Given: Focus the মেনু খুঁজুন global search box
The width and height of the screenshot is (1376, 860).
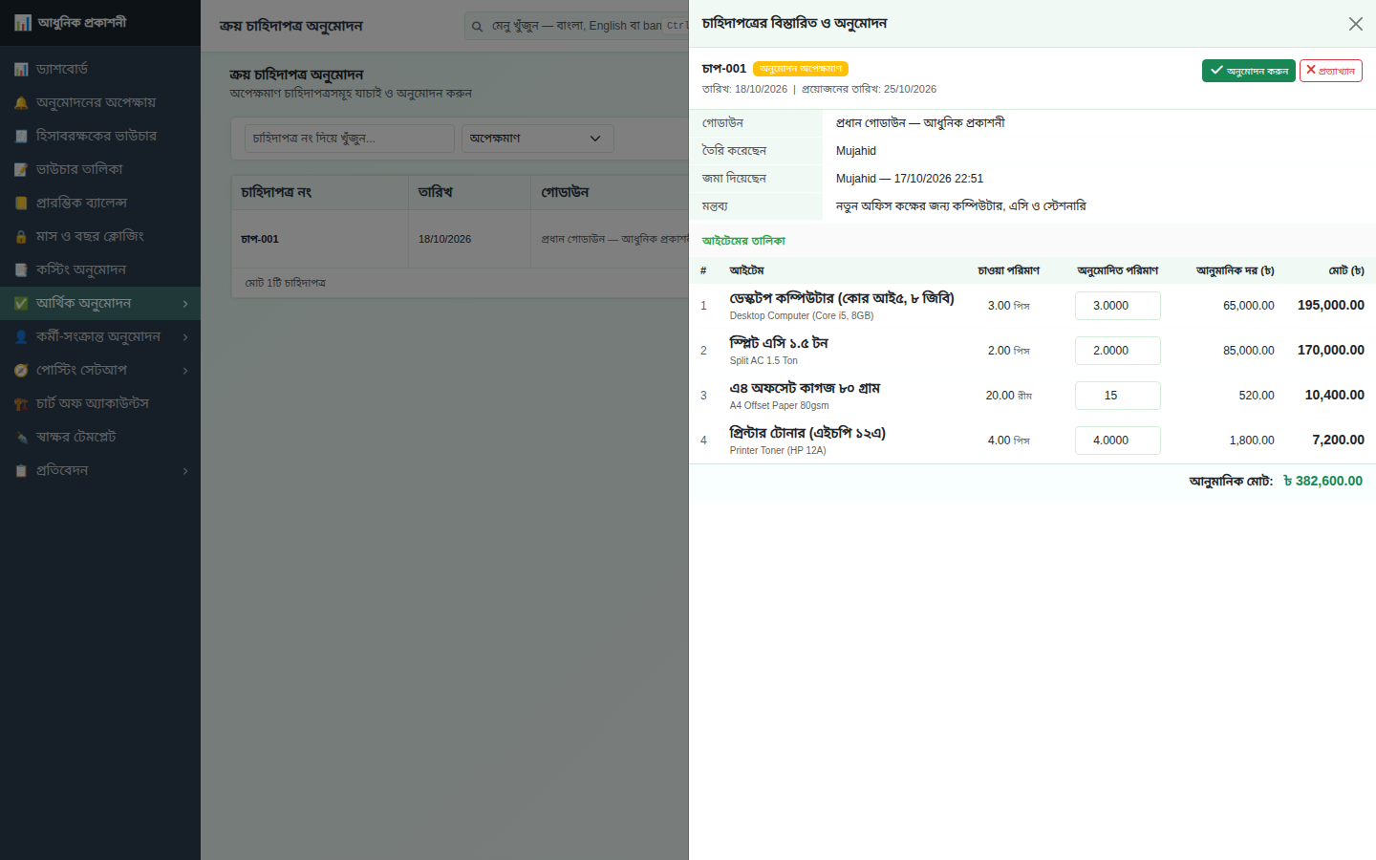Looking at the screenshot, I should click(577, 26).
